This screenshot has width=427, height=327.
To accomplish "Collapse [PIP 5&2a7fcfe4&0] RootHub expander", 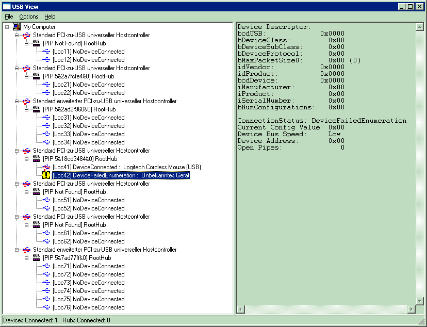I will pyautogui.click(x=27, y=76).
